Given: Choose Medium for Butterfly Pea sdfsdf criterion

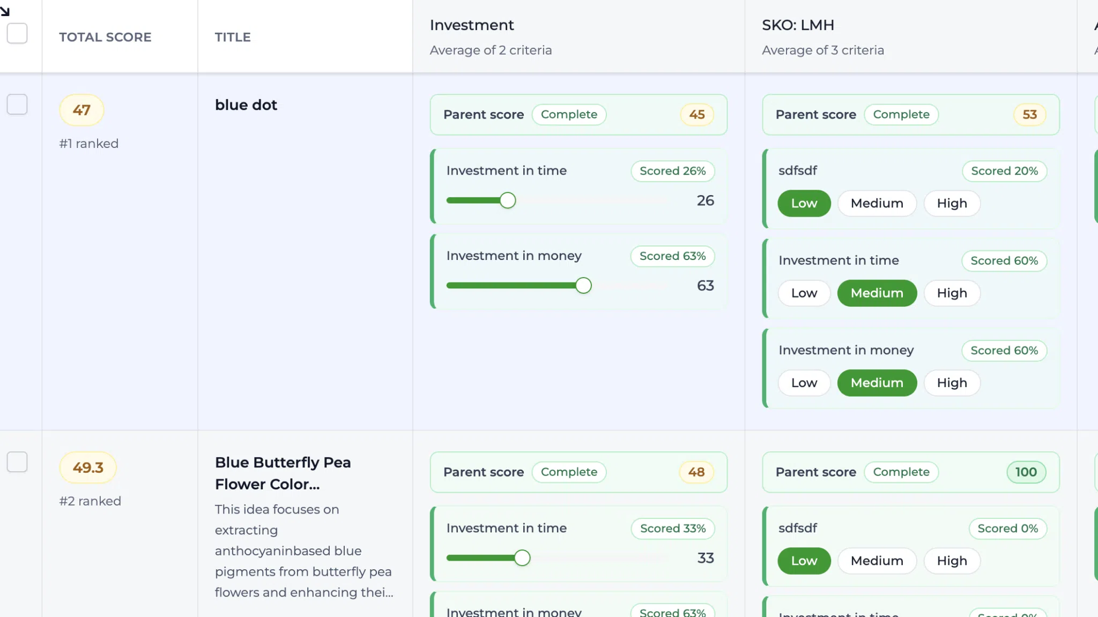Looking at the screenshot, I should tap(877, 561).
